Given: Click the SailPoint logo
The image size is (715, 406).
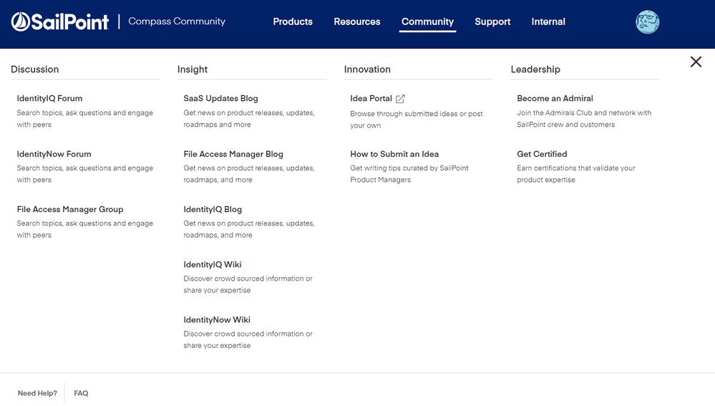Looking at the screenshot, I should point(60,22).
